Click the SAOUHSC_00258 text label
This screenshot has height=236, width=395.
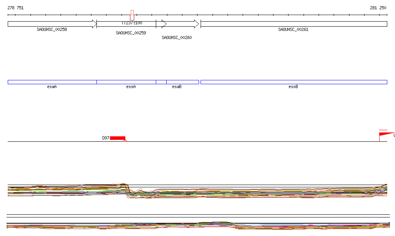click(x=52, y=29)
